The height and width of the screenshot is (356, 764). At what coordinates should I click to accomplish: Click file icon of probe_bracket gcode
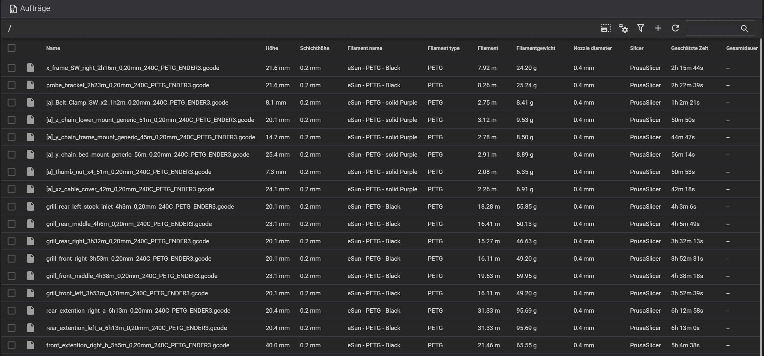[x=31, y=85]
